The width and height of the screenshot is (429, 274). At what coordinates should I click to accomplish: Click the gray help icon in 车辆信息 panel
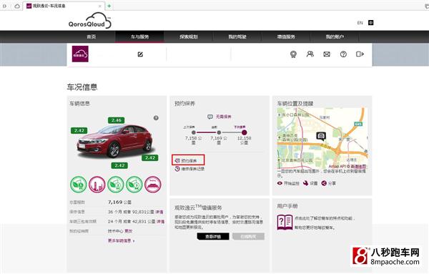point(156,118)
